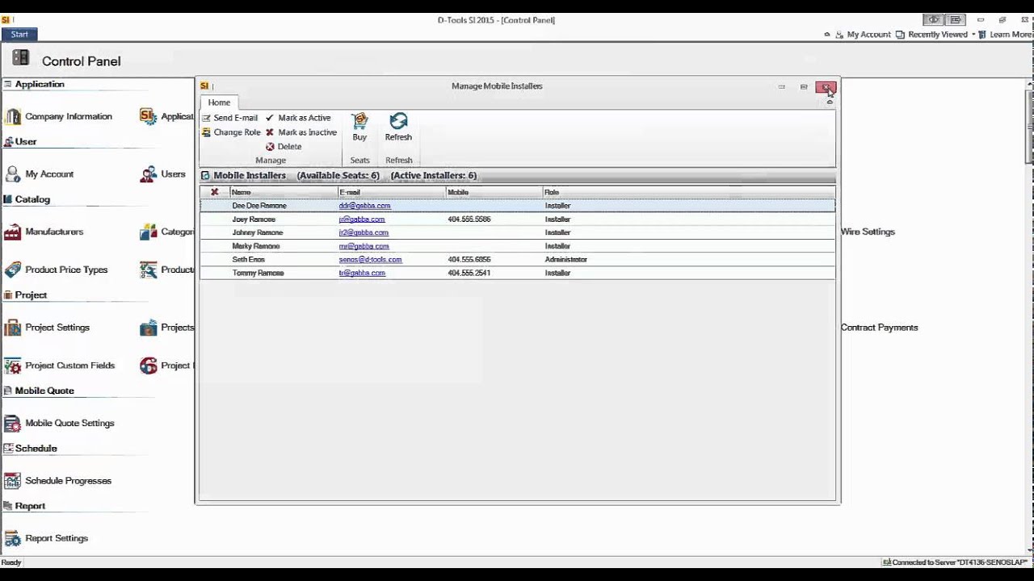
Task: Open Product Price Types
Action: (x=56, y=270)
